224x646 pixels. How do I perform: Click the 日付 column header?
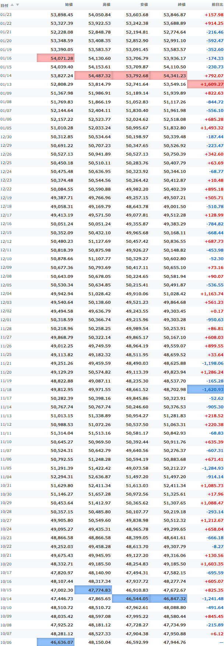pos(4,5)
